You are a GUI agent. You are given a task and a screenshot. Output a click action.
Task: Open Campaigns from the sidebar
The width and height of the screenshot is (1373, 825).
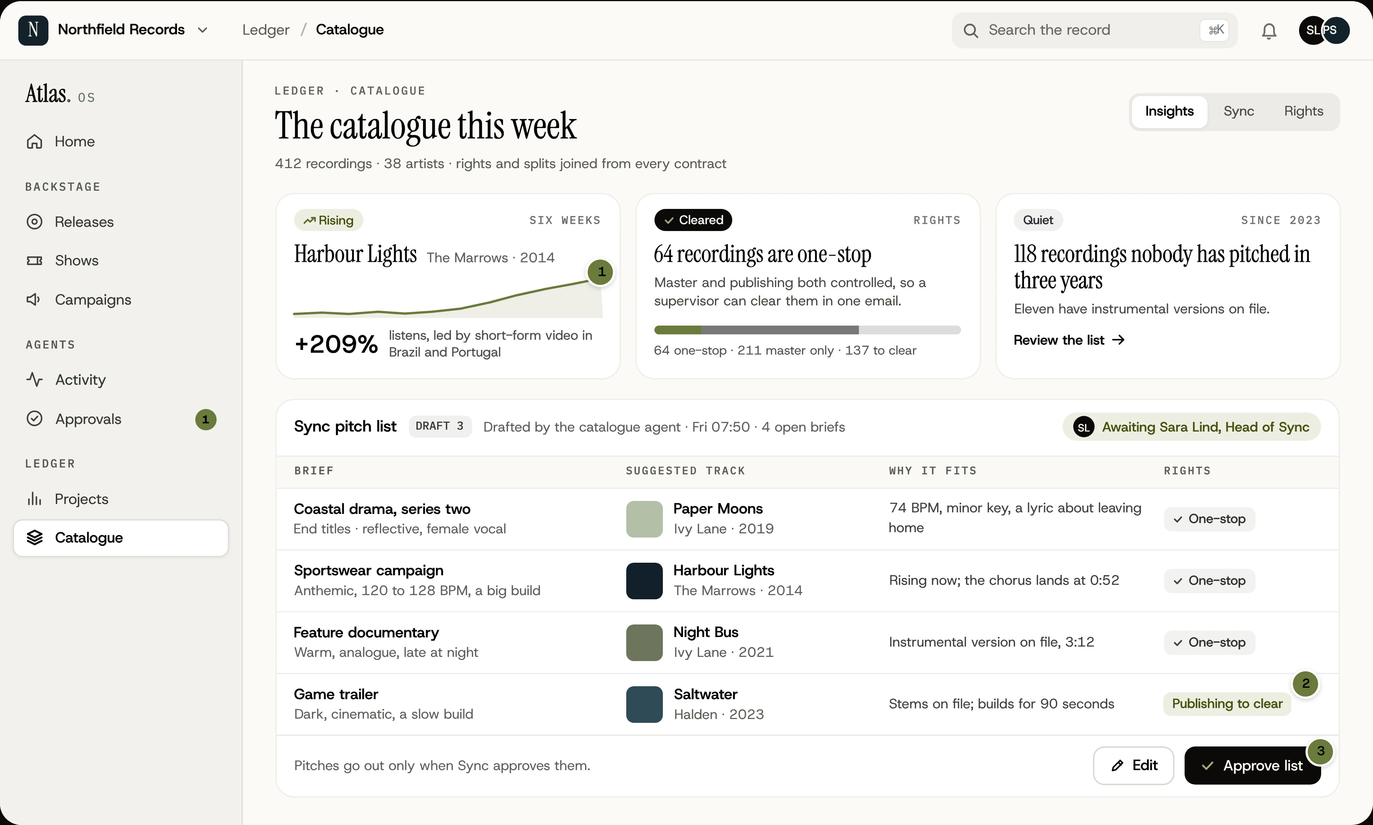click(x=120, y=300)
